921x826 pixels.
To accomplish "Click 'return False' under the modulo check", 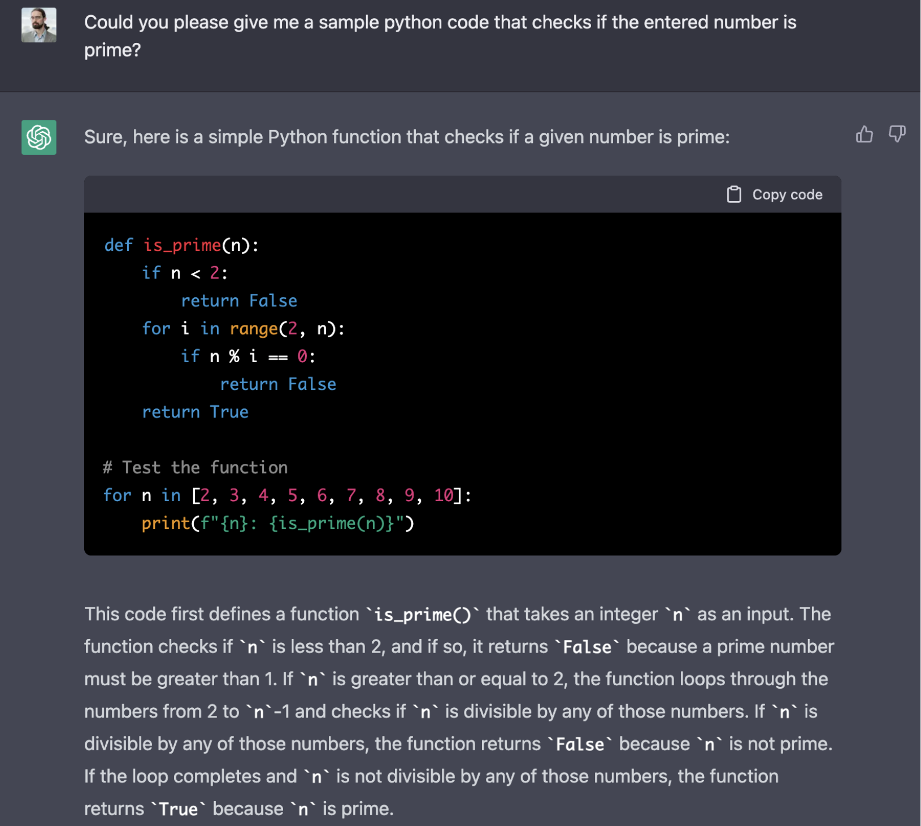I will pos(278,384).
